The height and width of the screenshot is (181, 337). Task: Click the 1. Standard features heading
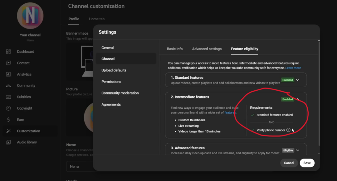pos(187,78)
